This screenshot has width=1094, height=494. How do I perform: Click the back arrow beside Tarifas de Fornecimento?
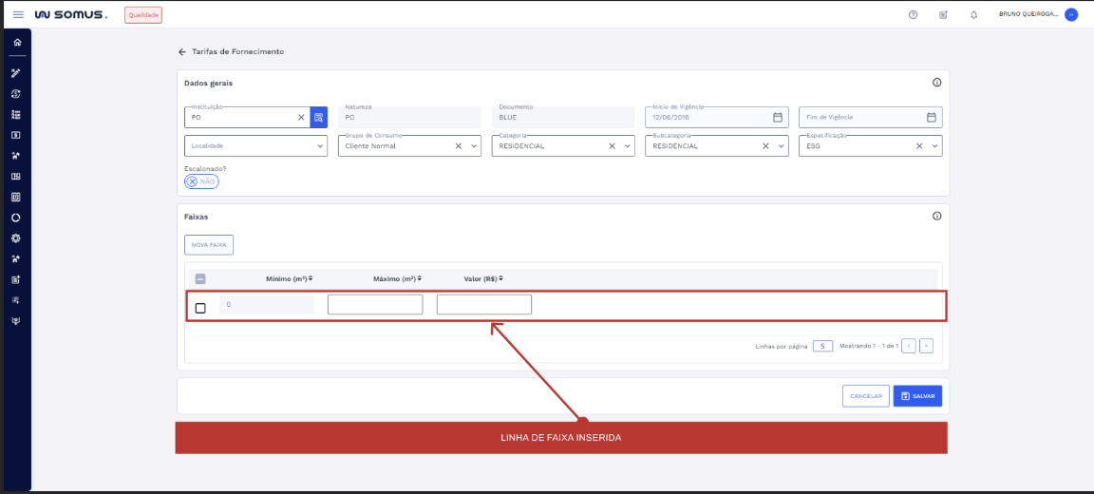[181, 51]
